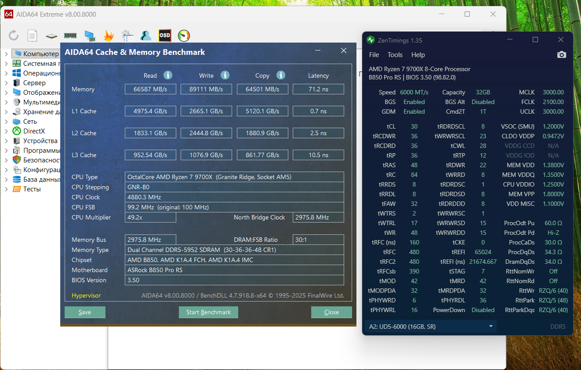The height and width of the screenshot is (370, 581).
Task: Open the gauge benchmark toolbar icon
Action: pyautogui.click(x=184, y=36)
